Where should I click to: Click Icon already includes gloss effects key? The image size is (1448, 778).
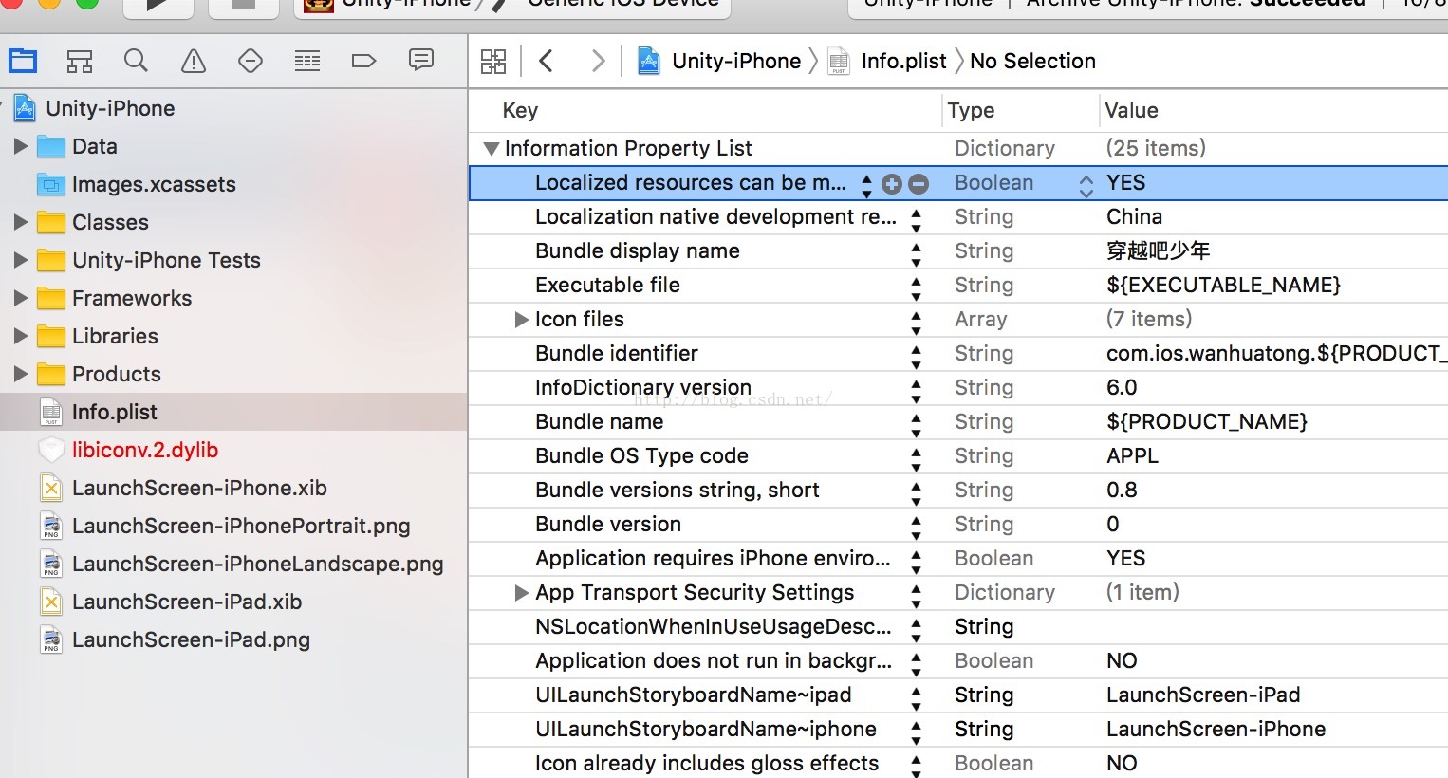707,764
